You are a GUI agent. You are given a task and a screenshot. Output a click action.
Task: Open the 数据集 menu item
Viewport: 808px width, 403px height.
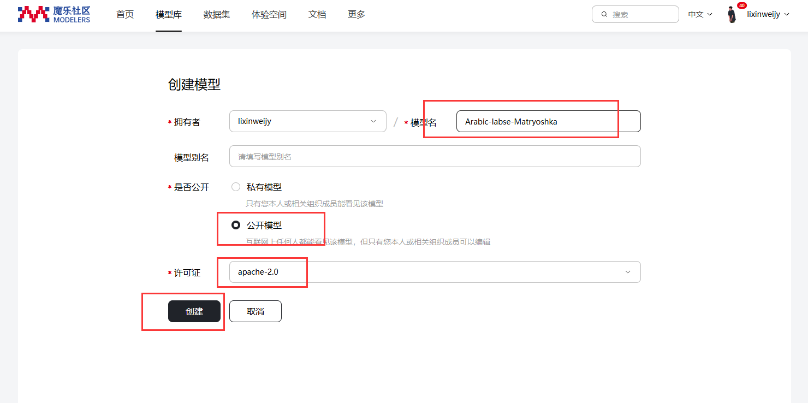pyautogui.click(x=217, y=15)
